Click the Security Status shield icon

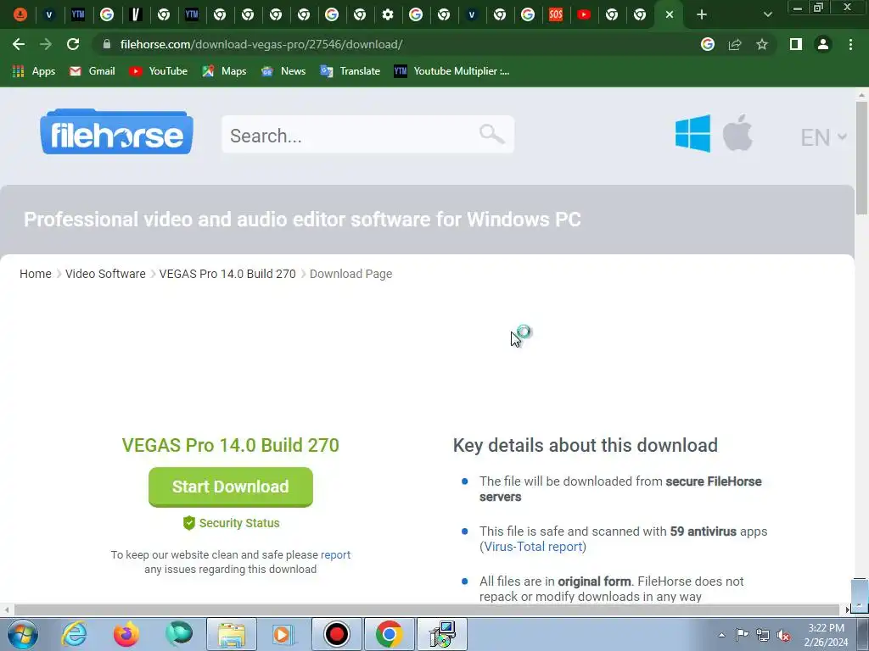pos(189,523)
